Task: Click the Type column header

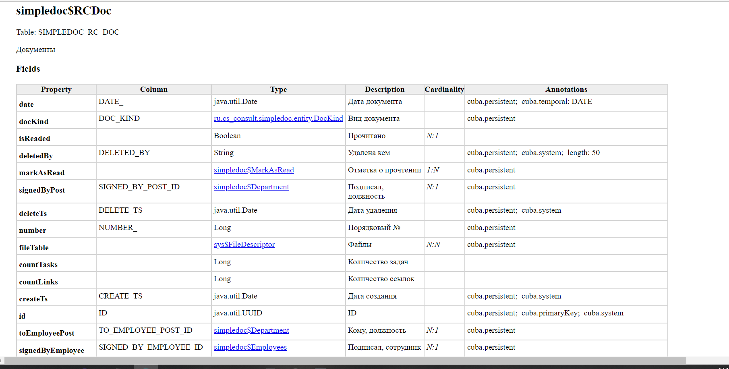Action: (278, 89)
